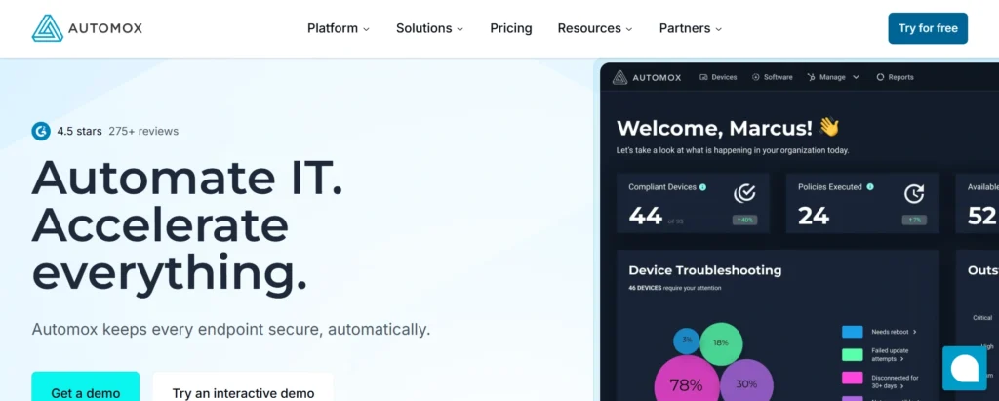Select Software in the dashboard nav

(773, 77)
